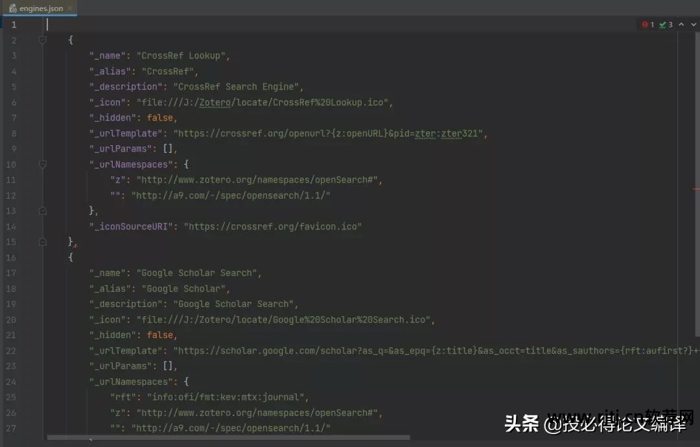
Task: Jump to next highlighted problem arrow
Action: pyautogui.click(x=694, y=25)
